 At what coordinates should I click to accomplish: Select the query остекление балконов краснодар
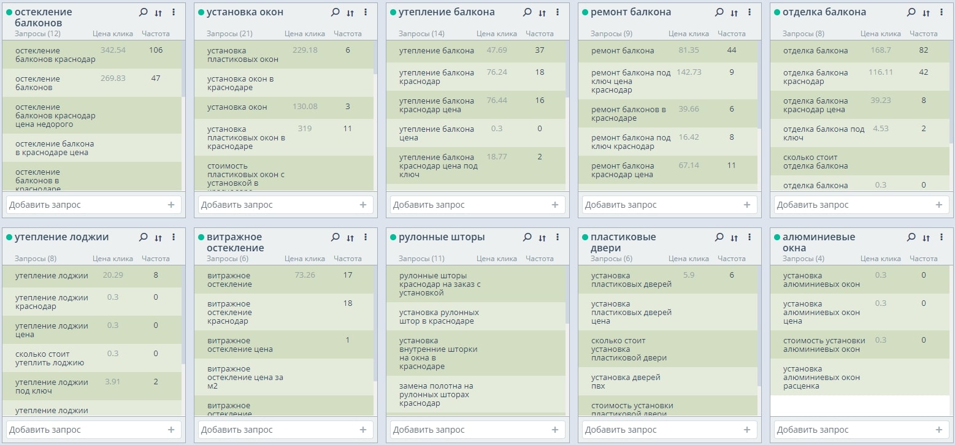[55, 55]
